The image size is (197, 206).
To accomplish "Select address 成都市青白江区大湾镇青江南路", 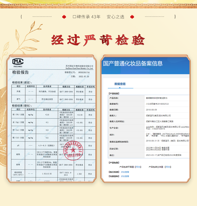I will click(159, 122).
